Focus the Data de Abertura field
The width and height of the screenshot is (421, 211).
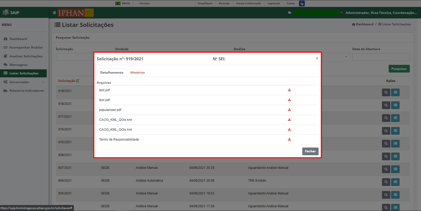coord(381,57)
